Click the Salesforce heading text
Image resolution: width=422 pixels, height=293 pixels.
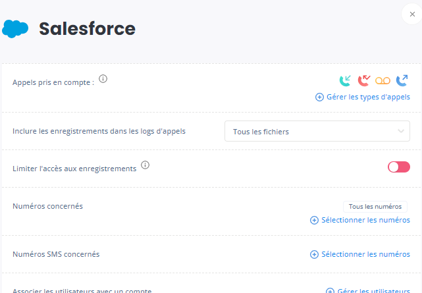(x=87, y=28)
